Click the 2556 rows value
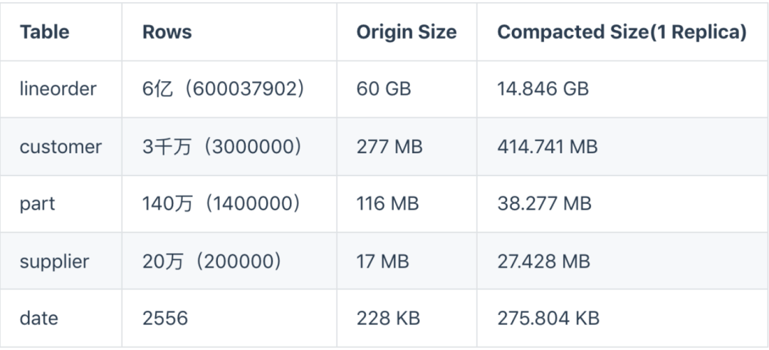 pos(165,318)
